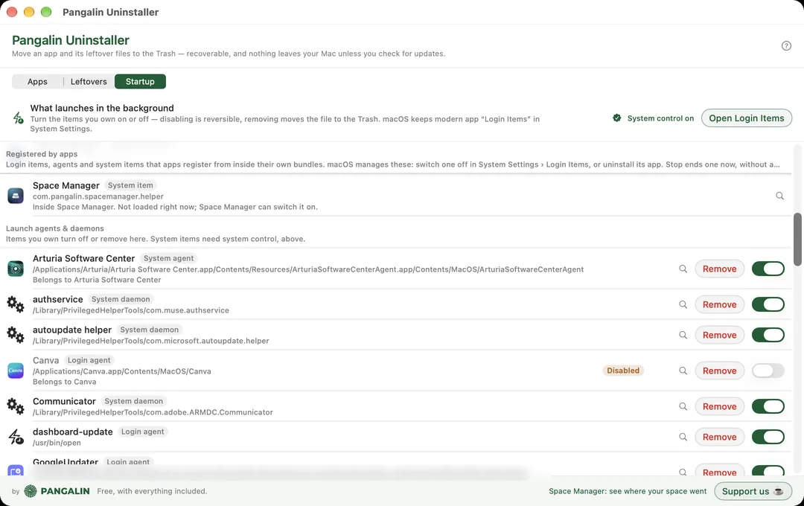Reveal Space Manager with its magnifier icon
Screen dimensions: 804x506
click(779, 196)
